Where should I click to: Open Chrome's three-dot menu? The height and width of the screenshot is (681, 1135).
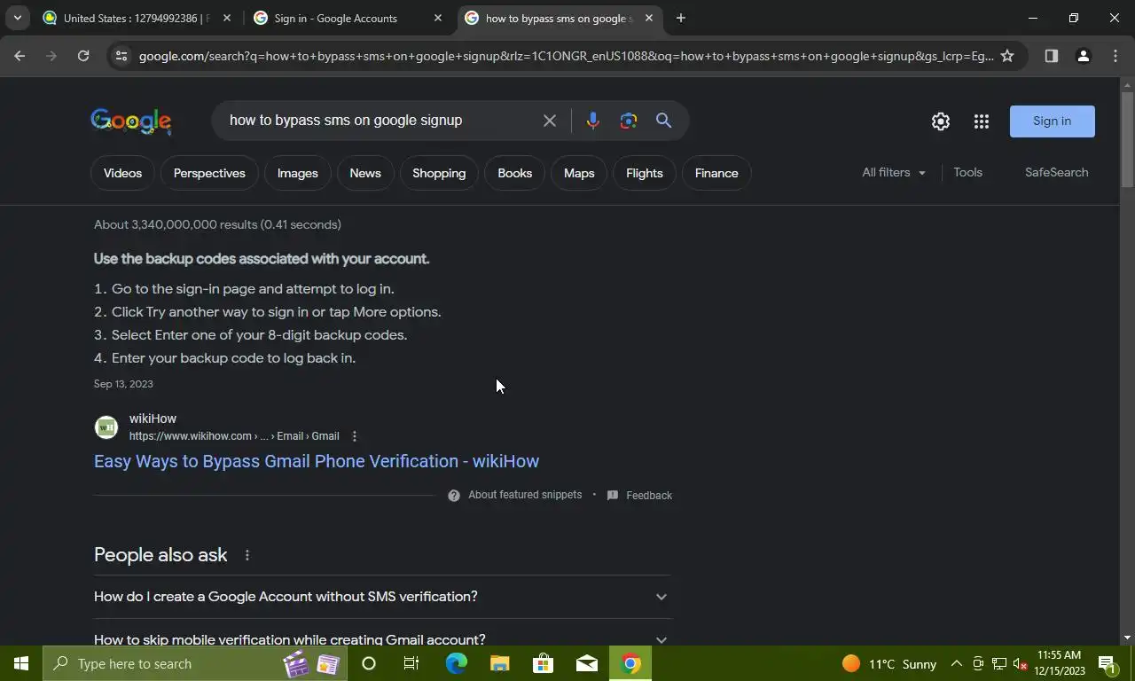1115,56
